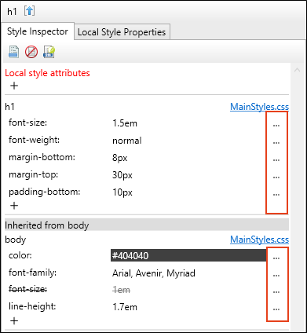Viewport: 307px width, 333px height.
Task: Switch to the Style Inspector tab
Action: coord(38,31)
